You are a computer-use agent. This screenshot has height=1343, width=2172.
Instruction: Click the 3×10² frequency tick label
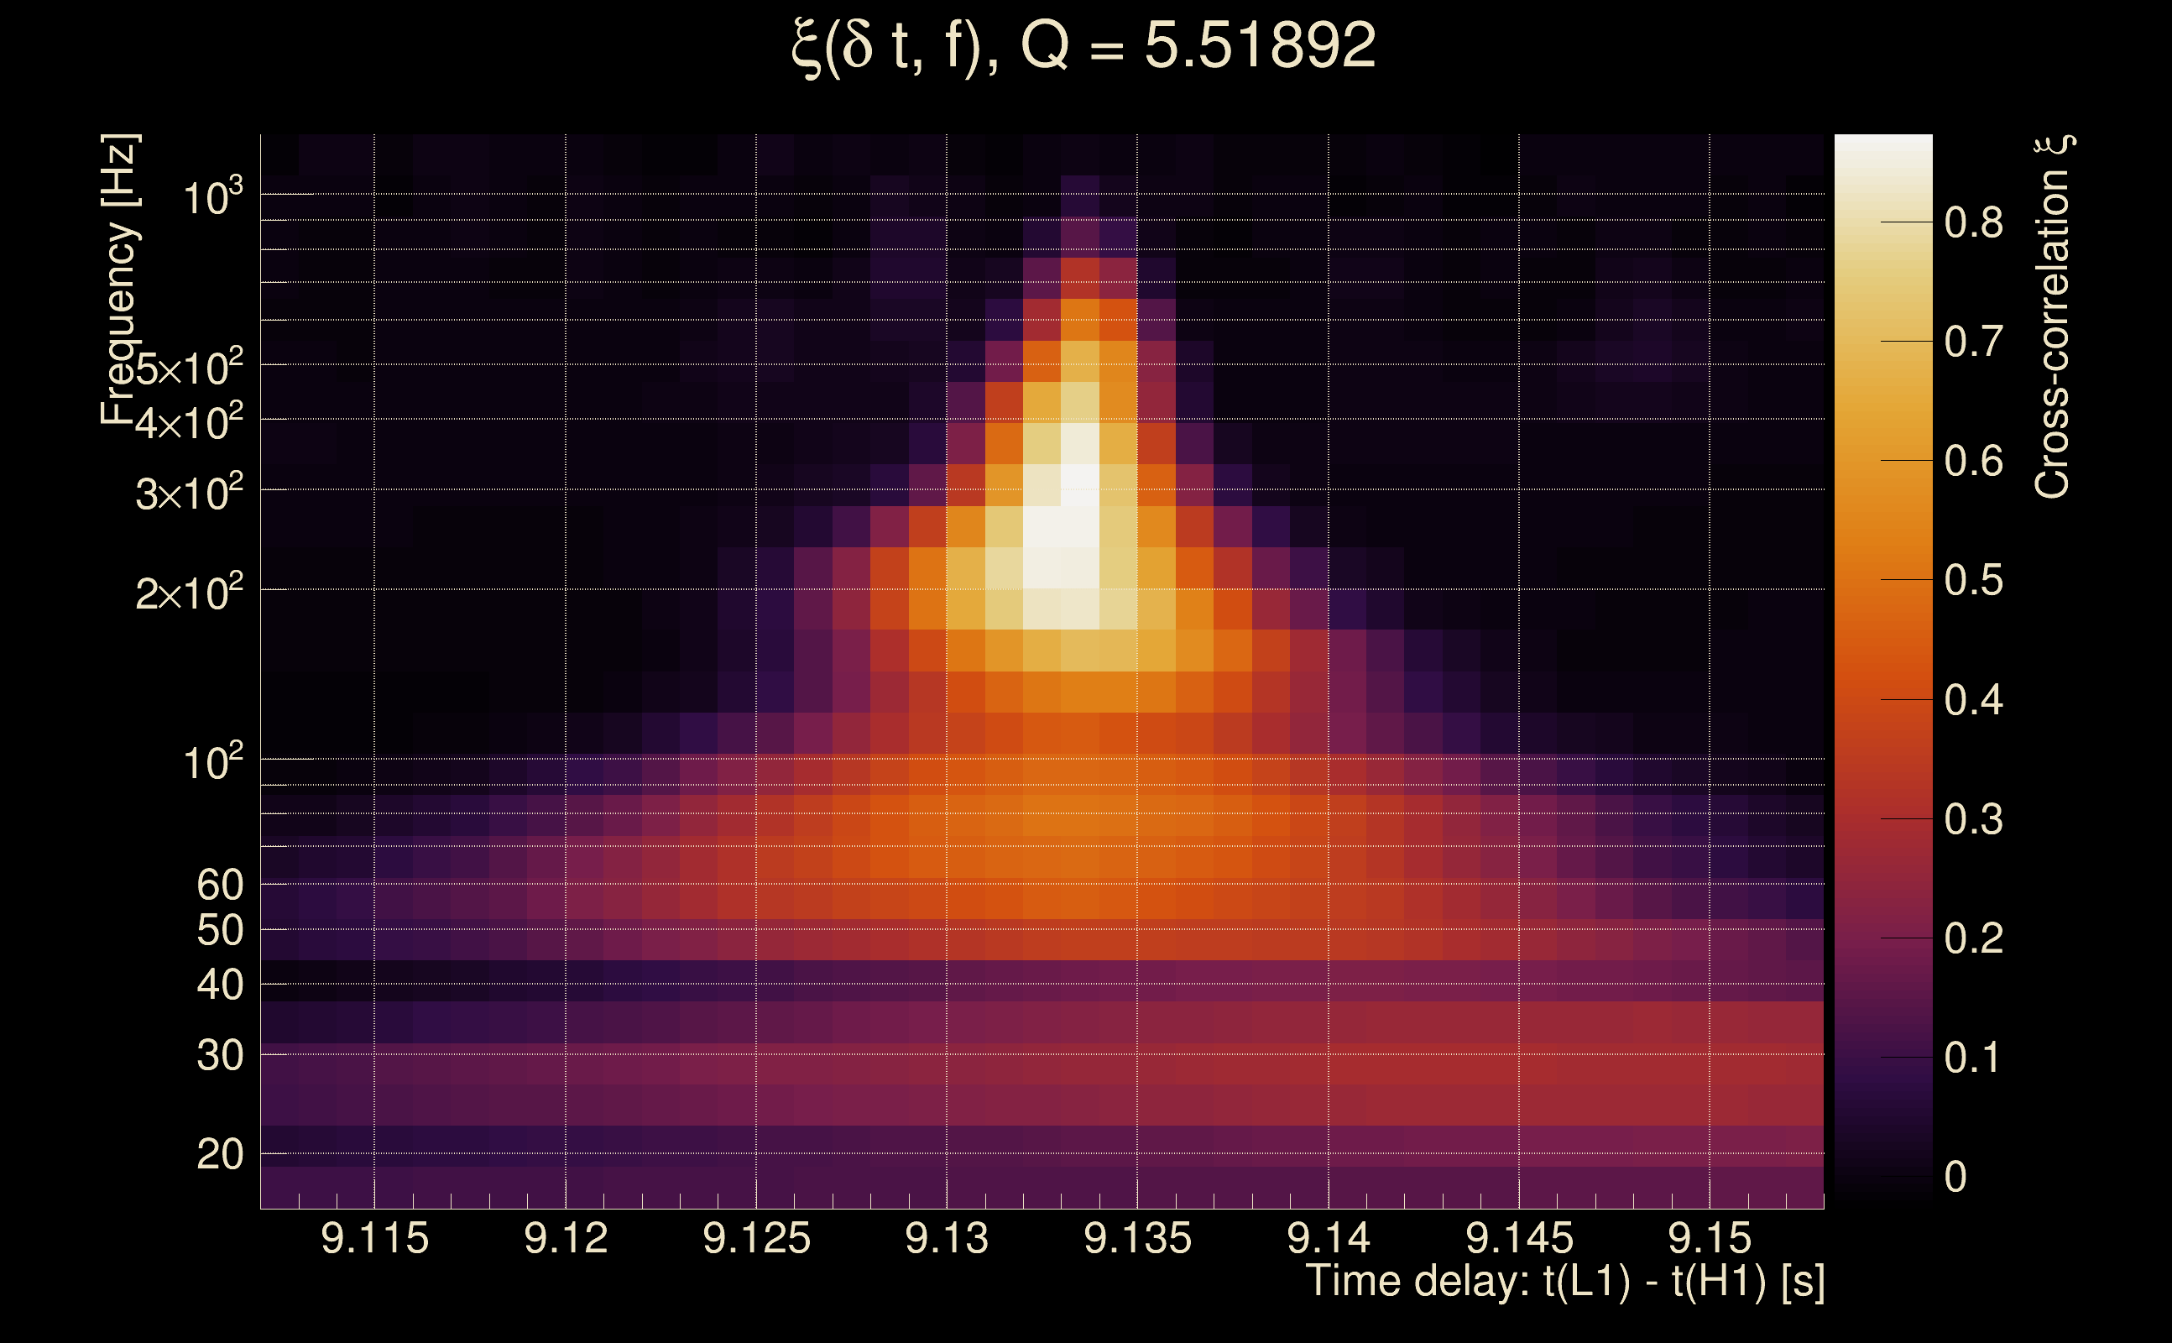click(189, 492)
